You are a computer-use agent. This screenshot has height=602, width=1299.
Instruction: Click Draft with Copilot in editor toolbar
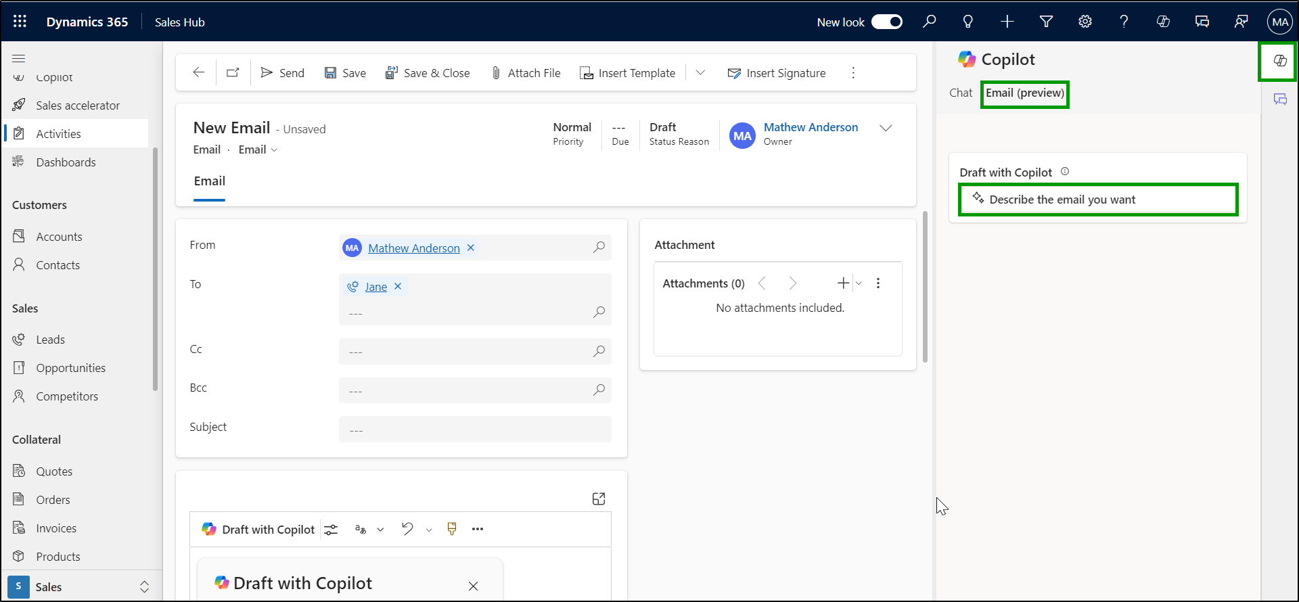point(258,529)
